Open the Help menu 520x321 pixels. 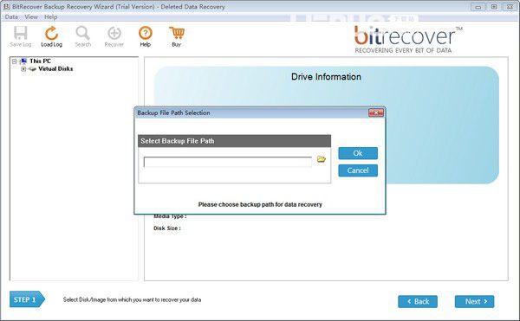click(51, 17)
